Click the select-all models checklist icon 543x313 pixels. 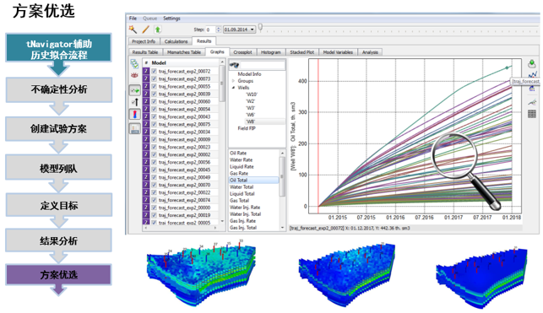point(134,63)
